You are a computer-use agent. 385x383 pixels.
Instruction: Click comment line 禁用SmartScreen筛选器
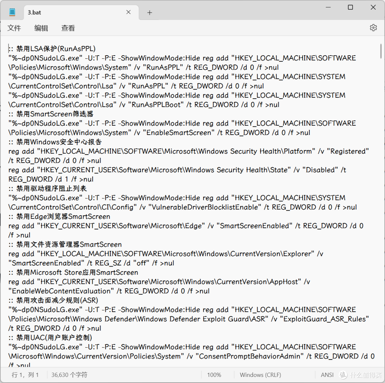click(51, 114)
